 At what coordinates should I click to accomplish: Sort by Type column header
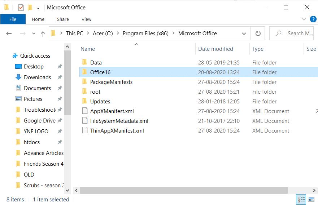pos(258,49)
